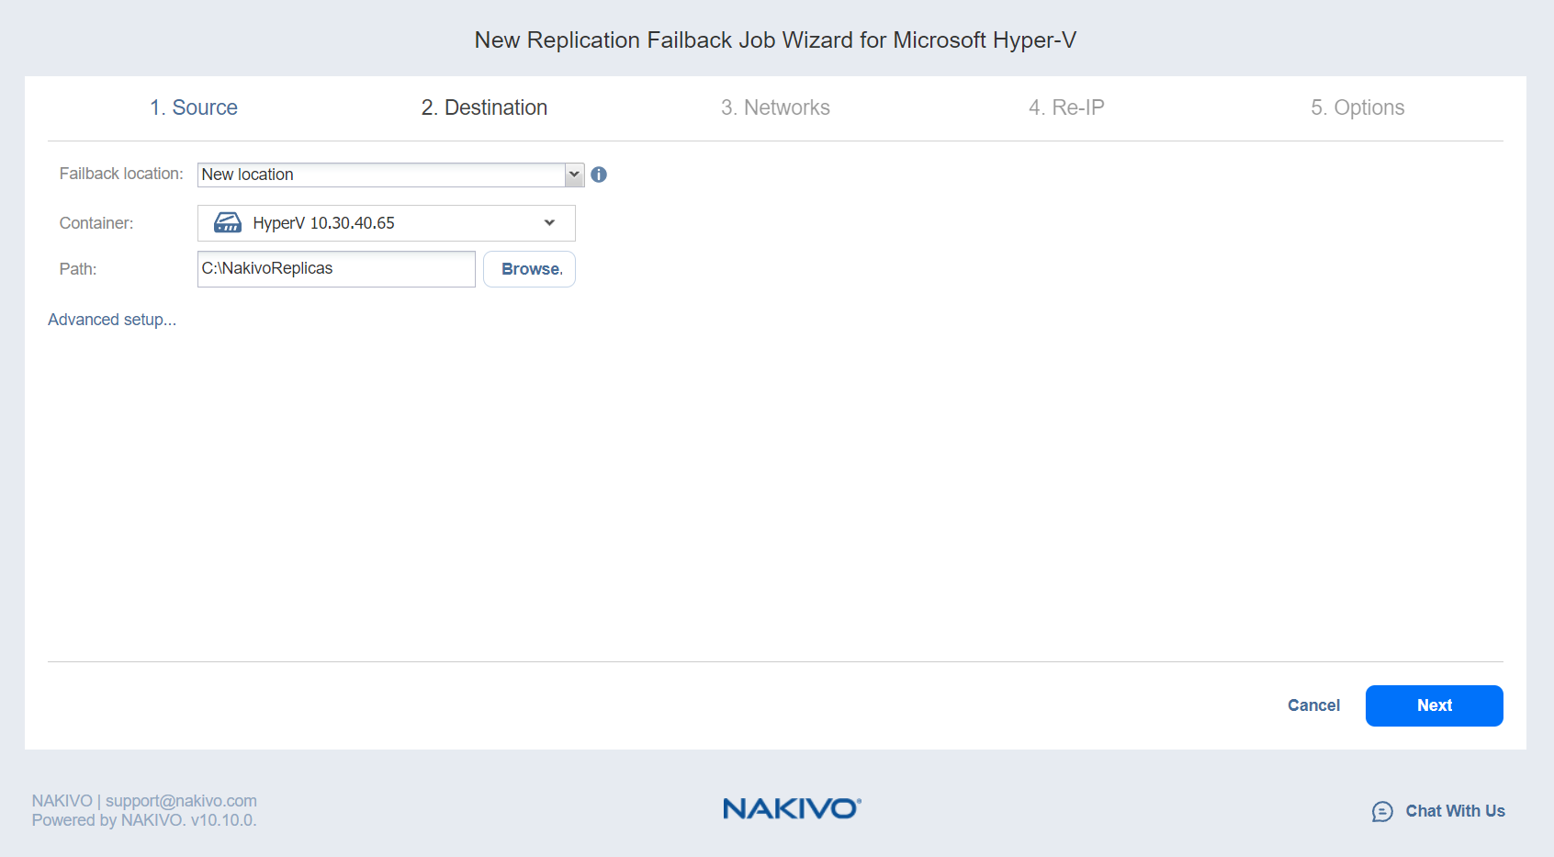This screenshot has height=857, width=1554.
Task: Go back to the Source step
Action: pos(194,107)
